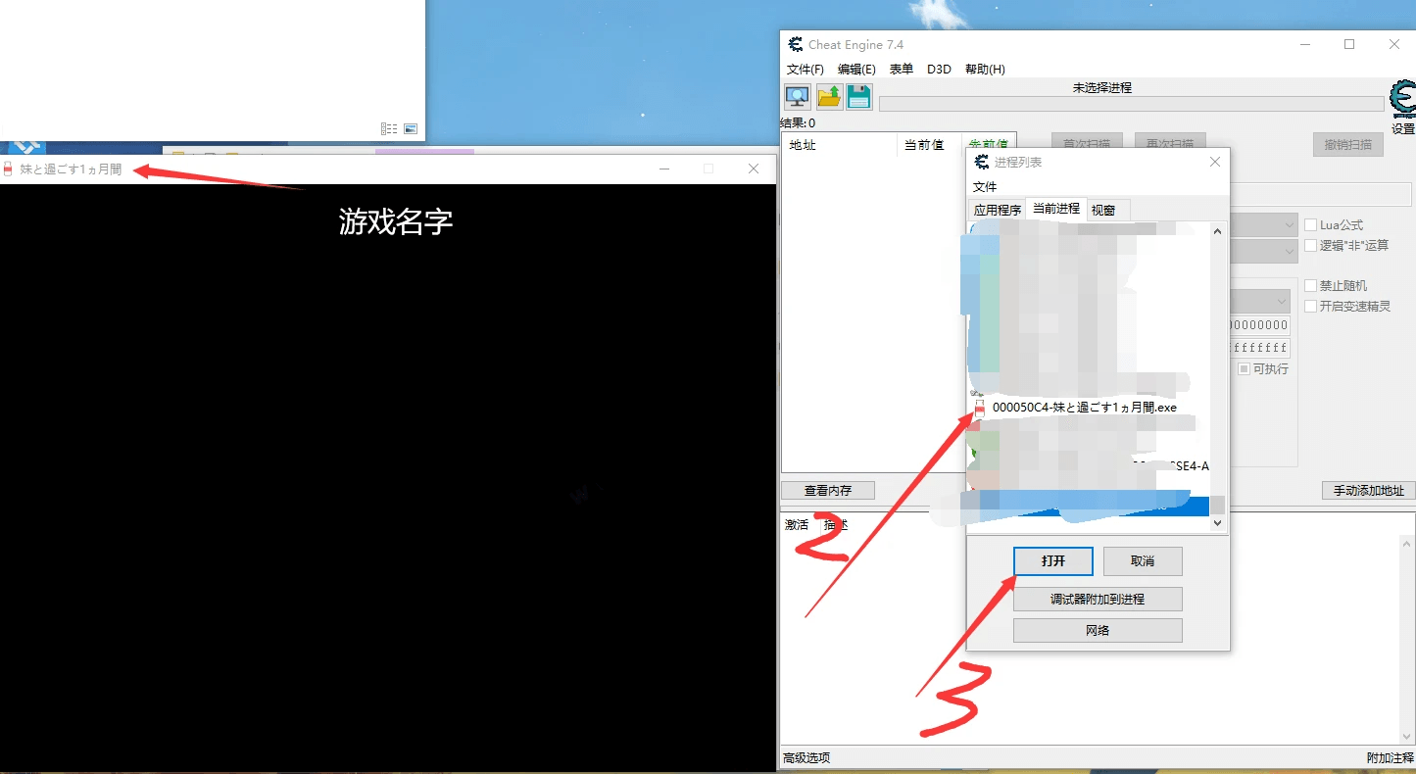The width and height of the screenshot is (1416, 774).
Task: Click the game icon beside 妹と過ごす1ヵ月間.exe
Action: point(979,408)
